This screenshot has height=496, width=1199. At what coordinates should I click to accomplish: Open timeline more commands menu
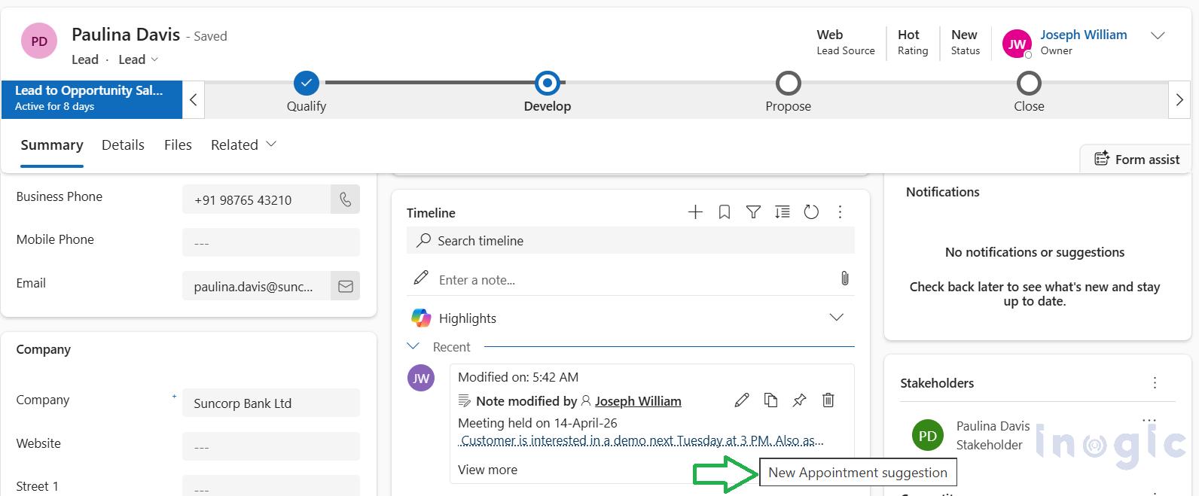point(840,212)
